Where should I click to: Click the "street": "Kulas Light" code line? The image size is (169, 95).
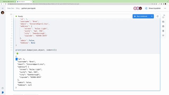tap(36, 29)
